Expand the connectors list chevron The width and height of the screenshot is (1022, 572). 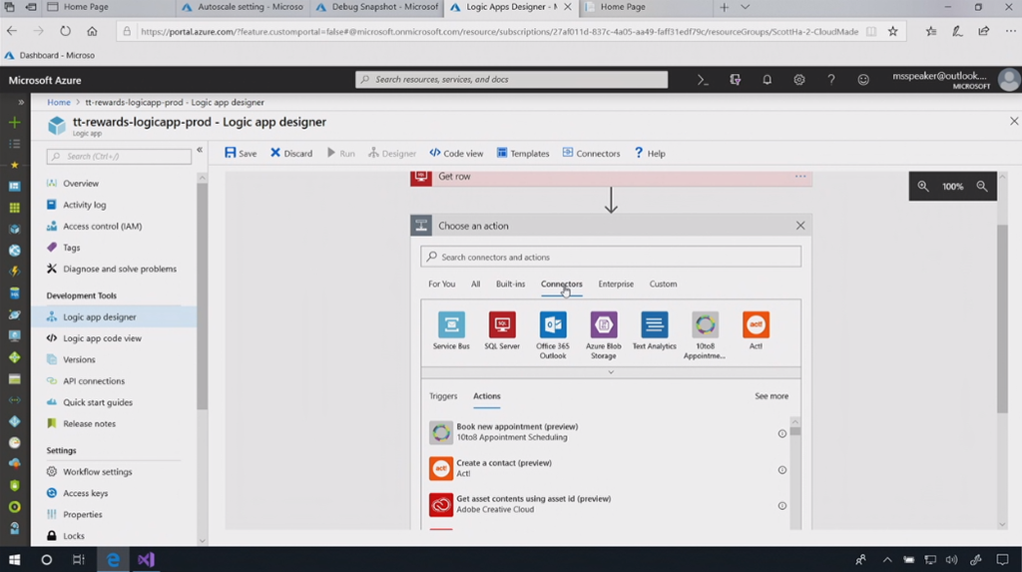[x=611, y=372]
